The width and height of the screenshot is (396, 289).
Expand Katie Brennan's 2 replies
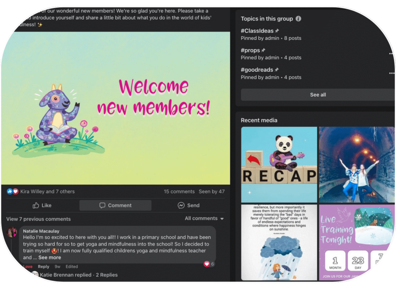pyautogui.click(x=79, y=275)
